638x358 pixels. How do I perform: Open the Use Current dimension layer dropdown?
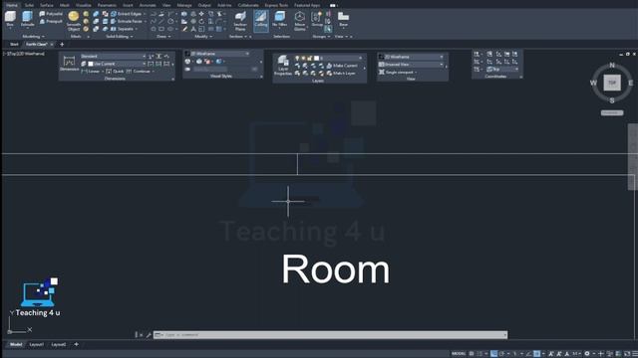click(117, 64)
